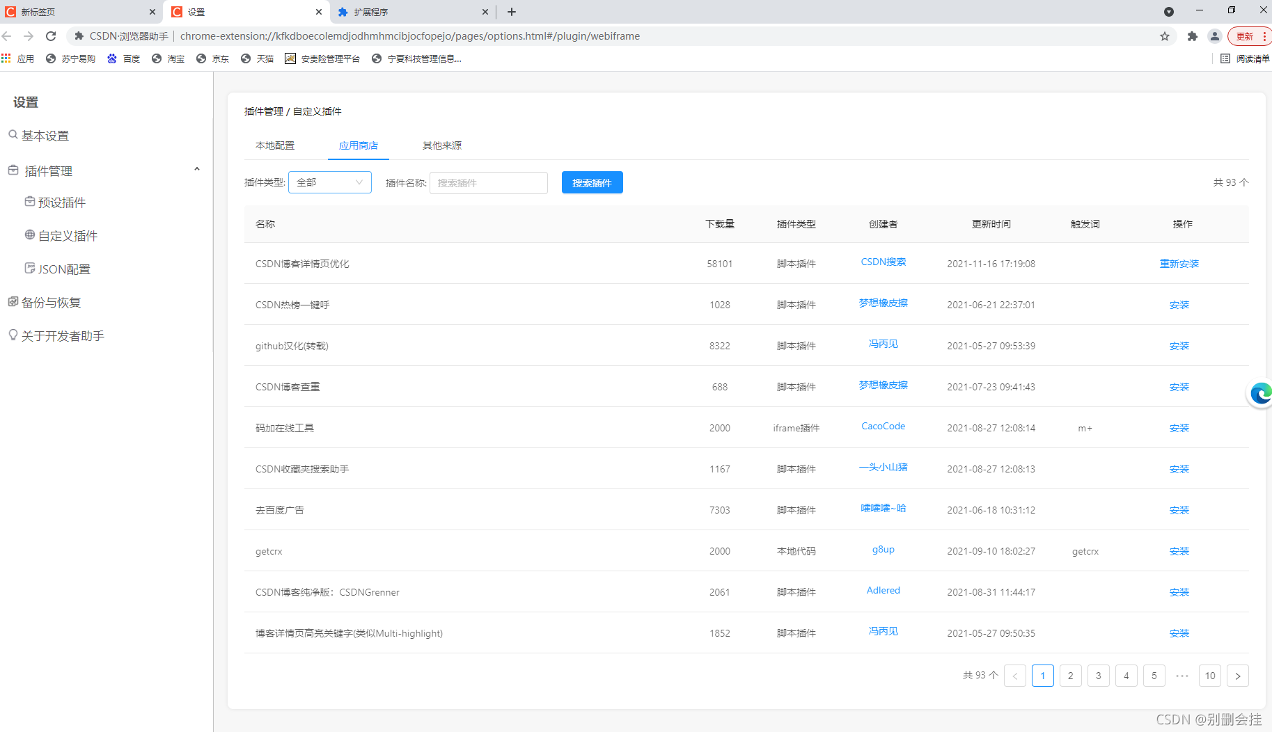Open the 宁夏科技管理信息 bookmark
The height and width of the screenshot is (732, 1272).
click(x=416, y=58)
